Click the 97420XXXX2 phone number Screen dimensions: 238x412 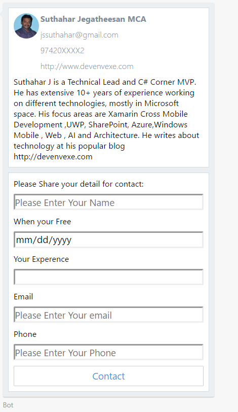62,50
